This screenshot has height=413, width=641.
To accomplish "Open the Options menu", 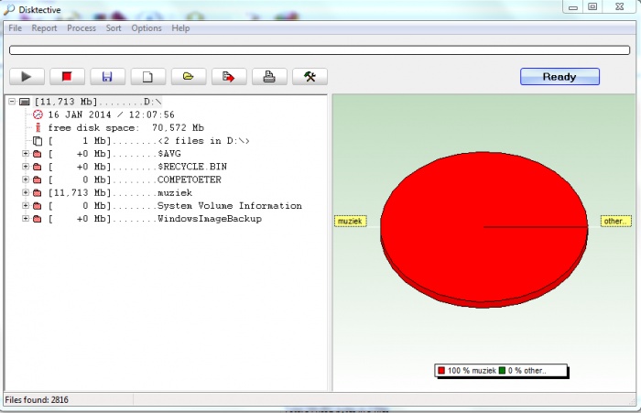I will pyautogui.click(x=147, y=28).
